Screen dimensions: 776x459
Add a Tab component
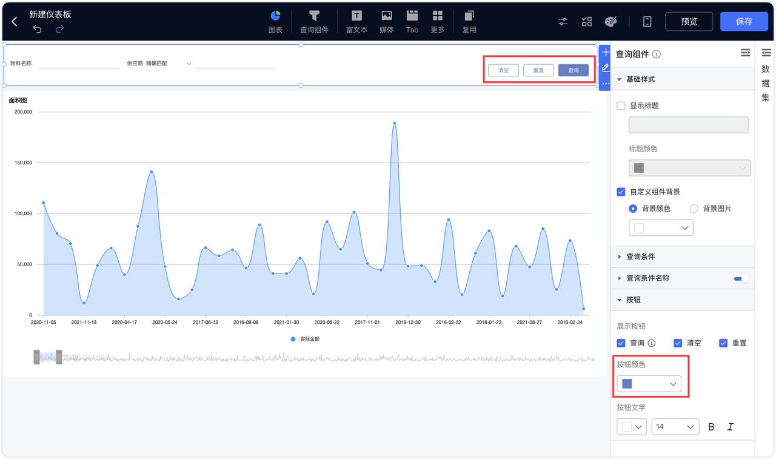click(x=412, y=21)
